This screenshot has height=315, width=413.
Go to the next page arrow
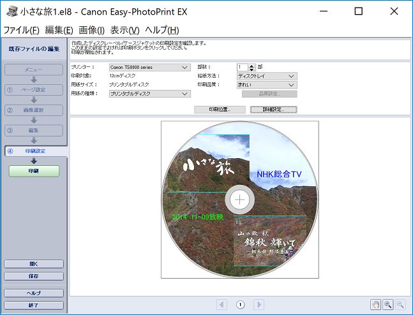click(259, 305)
